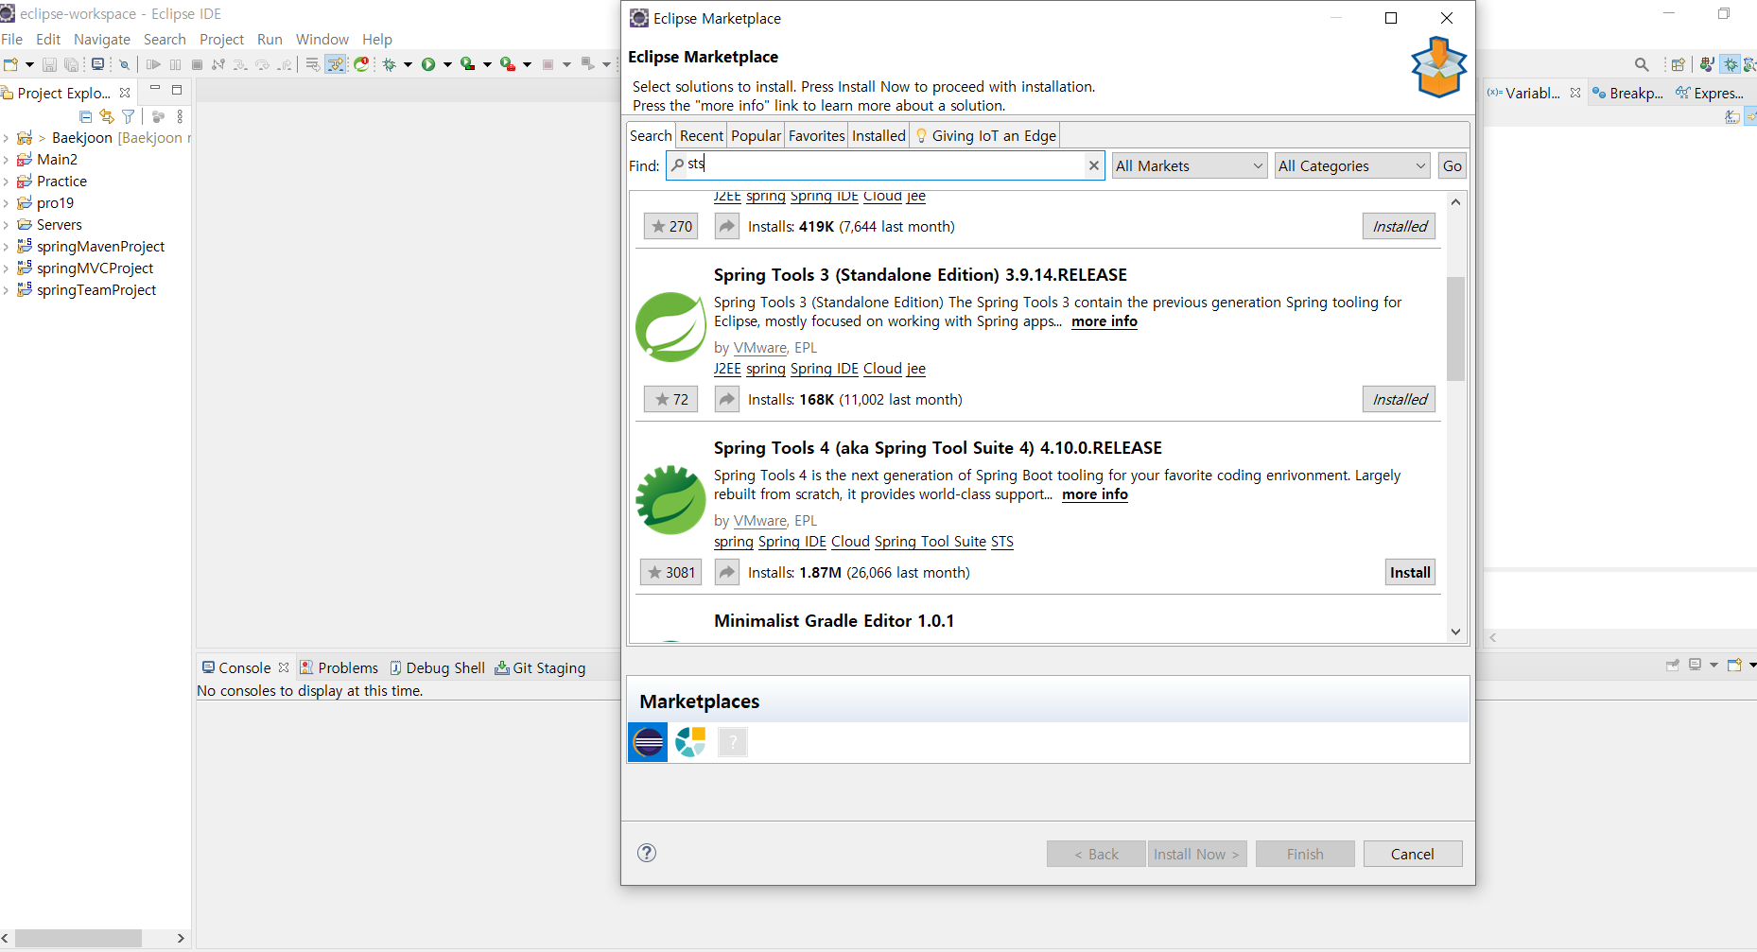Open dropdown arrow beside New file icon
Image resolution: width=1757 pixels, height=952 pixels.
[29, 64]
